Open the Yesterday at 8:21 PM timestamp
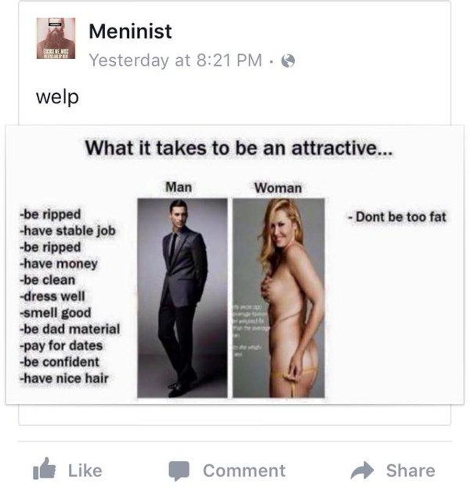This screenshot has width=469, height=497. click(175, 60)
